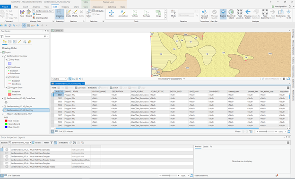Image resolution: width=295 pixels, height=179 pixels.
Task: Toggle SanBernardino_ATLAS_Geo_Arc layer visibility
Action: click(x=5, y=107)
